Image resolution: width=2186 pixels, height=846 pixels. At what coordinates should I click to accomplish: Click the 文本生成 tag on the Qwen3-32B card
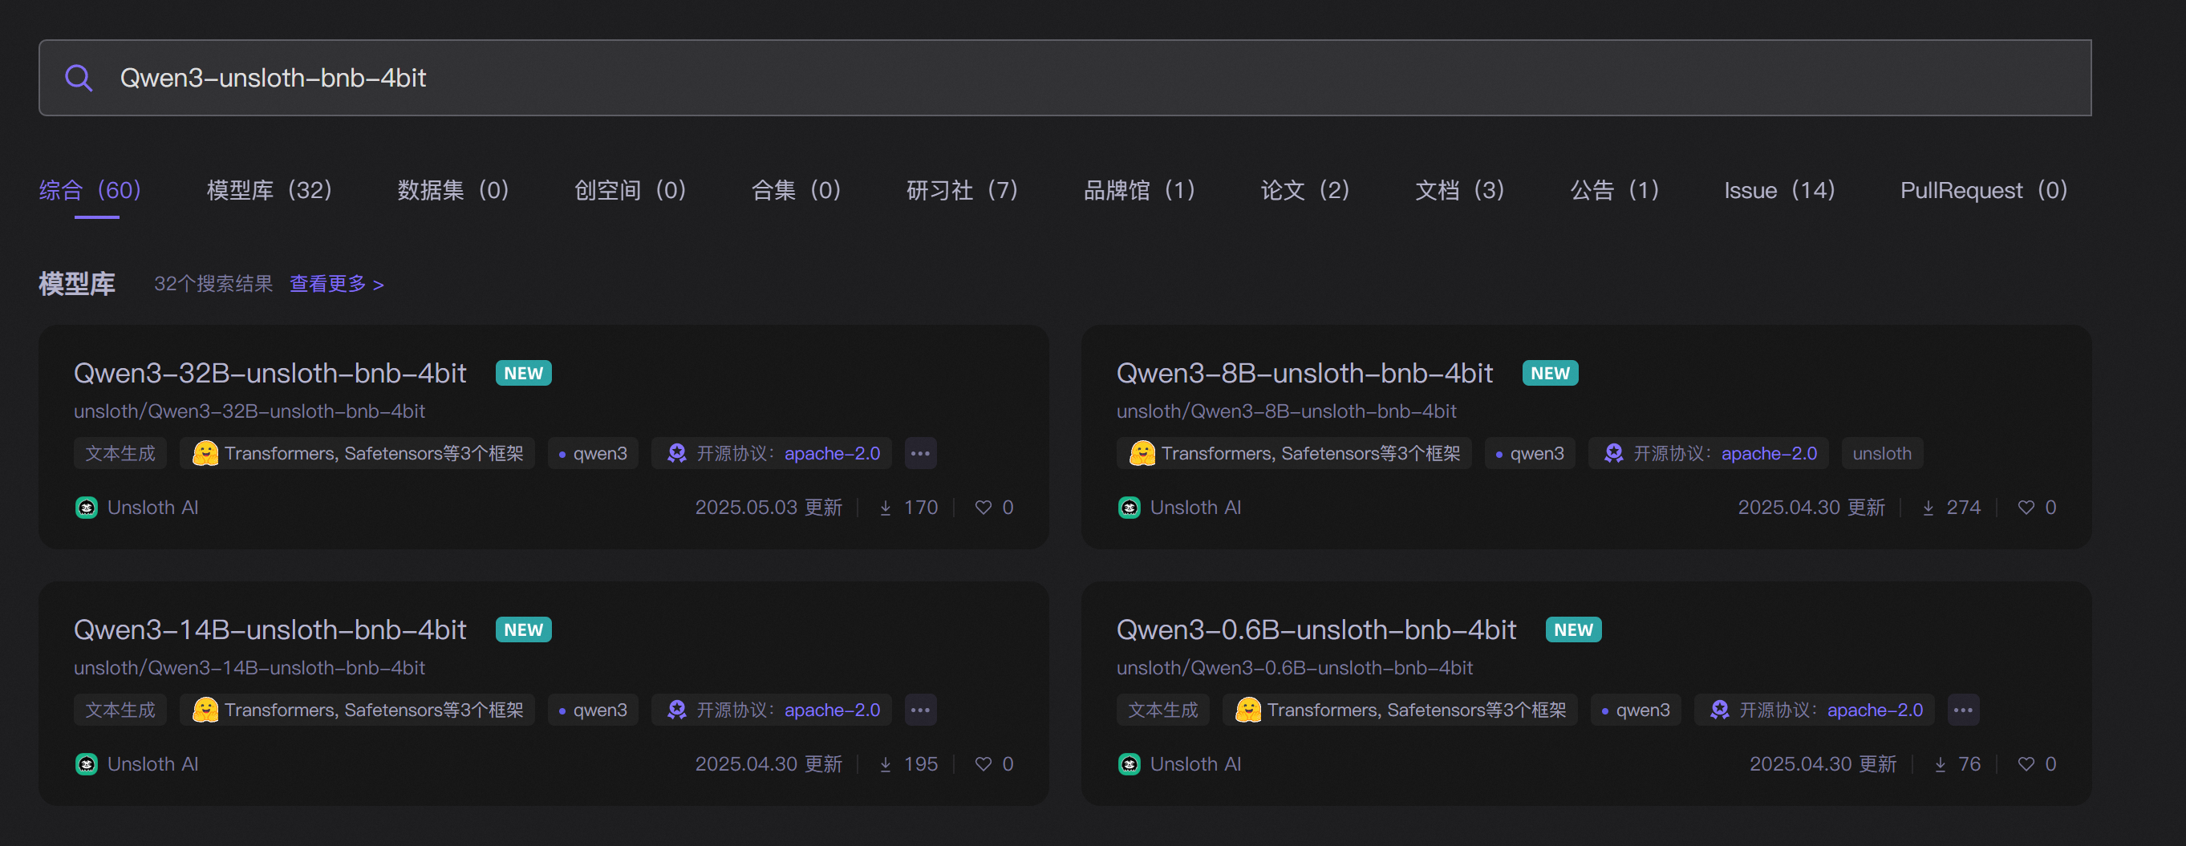coord(120,453)
